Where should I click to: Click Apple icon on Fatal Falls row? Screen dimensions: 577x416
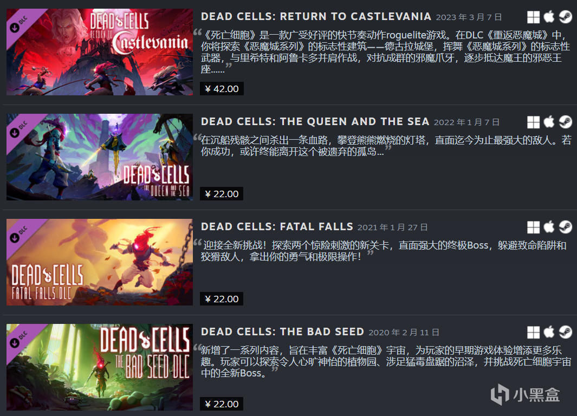click(x=549, y=227)
